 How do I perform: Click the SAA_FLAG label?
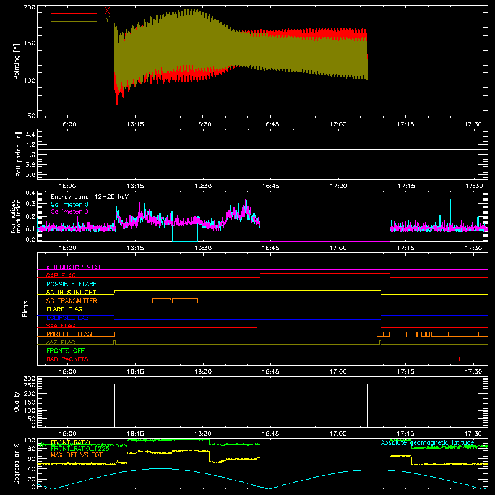61,325
